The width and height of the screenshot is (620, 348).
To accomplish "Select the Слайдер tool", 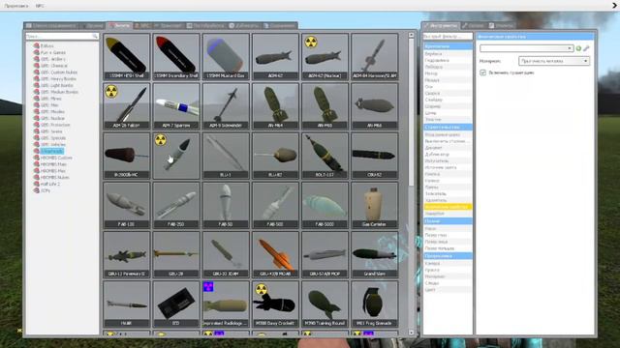I will (448, 100).
